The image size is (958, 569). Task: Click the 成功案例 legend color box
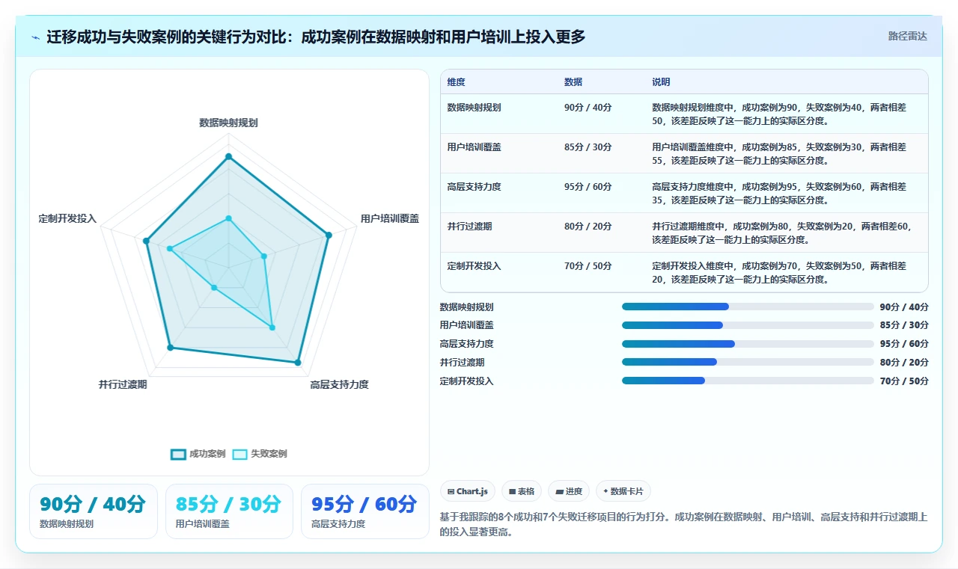(178, 454)
